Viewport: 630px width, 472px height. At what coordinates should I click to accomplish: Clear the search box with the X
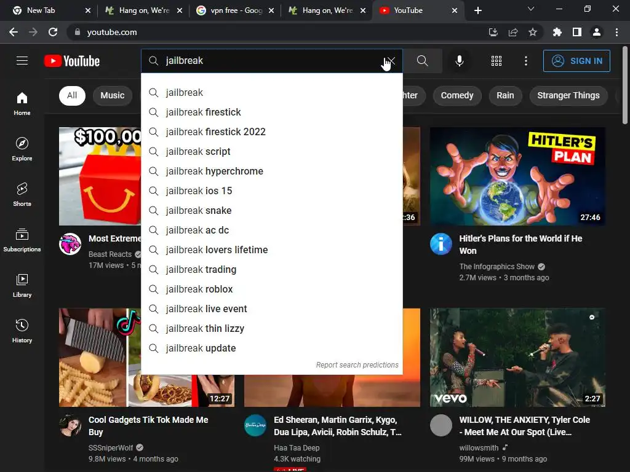click(x=391, y=61)
